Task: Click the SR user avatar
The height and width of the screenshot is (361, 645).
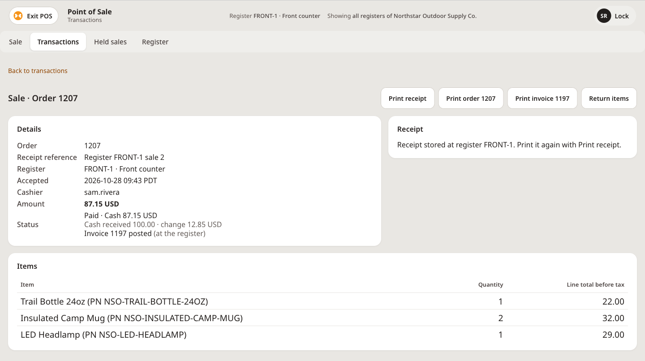Action: (x=604, y=16)
